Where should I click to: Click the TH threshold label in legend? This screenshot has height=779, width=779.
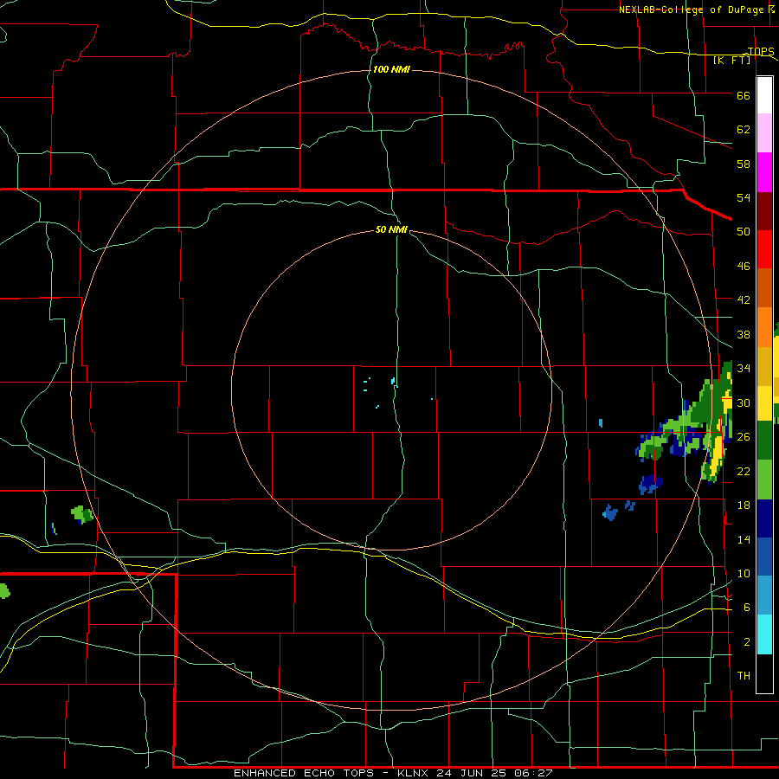point(744,676)
